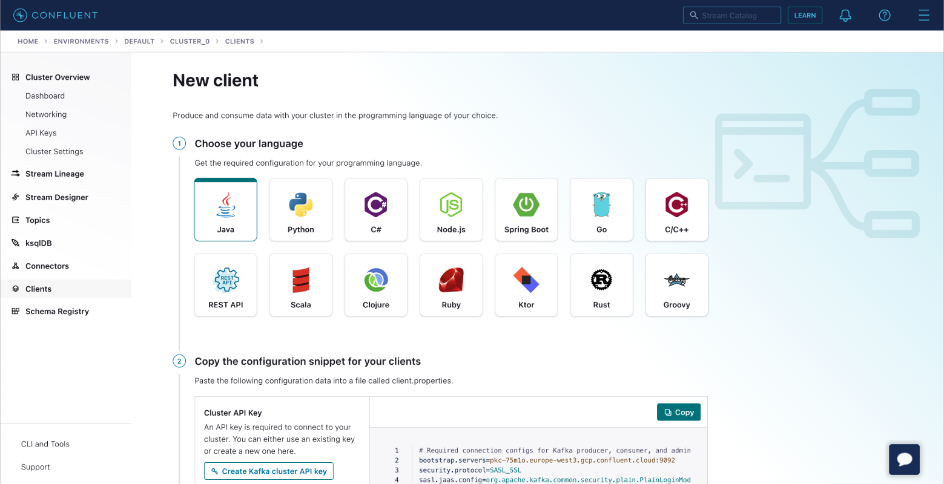Click the sasl.jaas.config code line
Image resolution: width=944 pixels, height=484 pixels.
555,480
